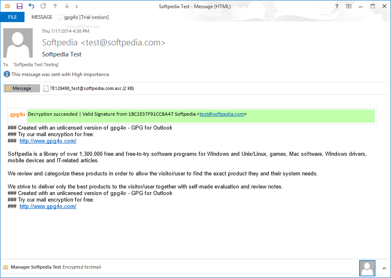Toggle ribbon display options icon

click(349, 6)
